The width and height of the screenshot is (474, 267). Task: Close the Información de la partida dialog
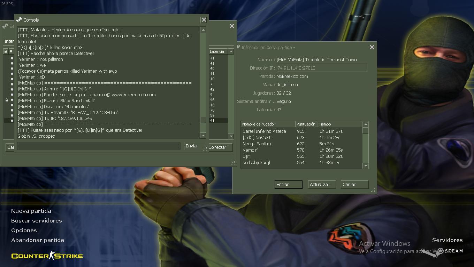tap(372, 47)
